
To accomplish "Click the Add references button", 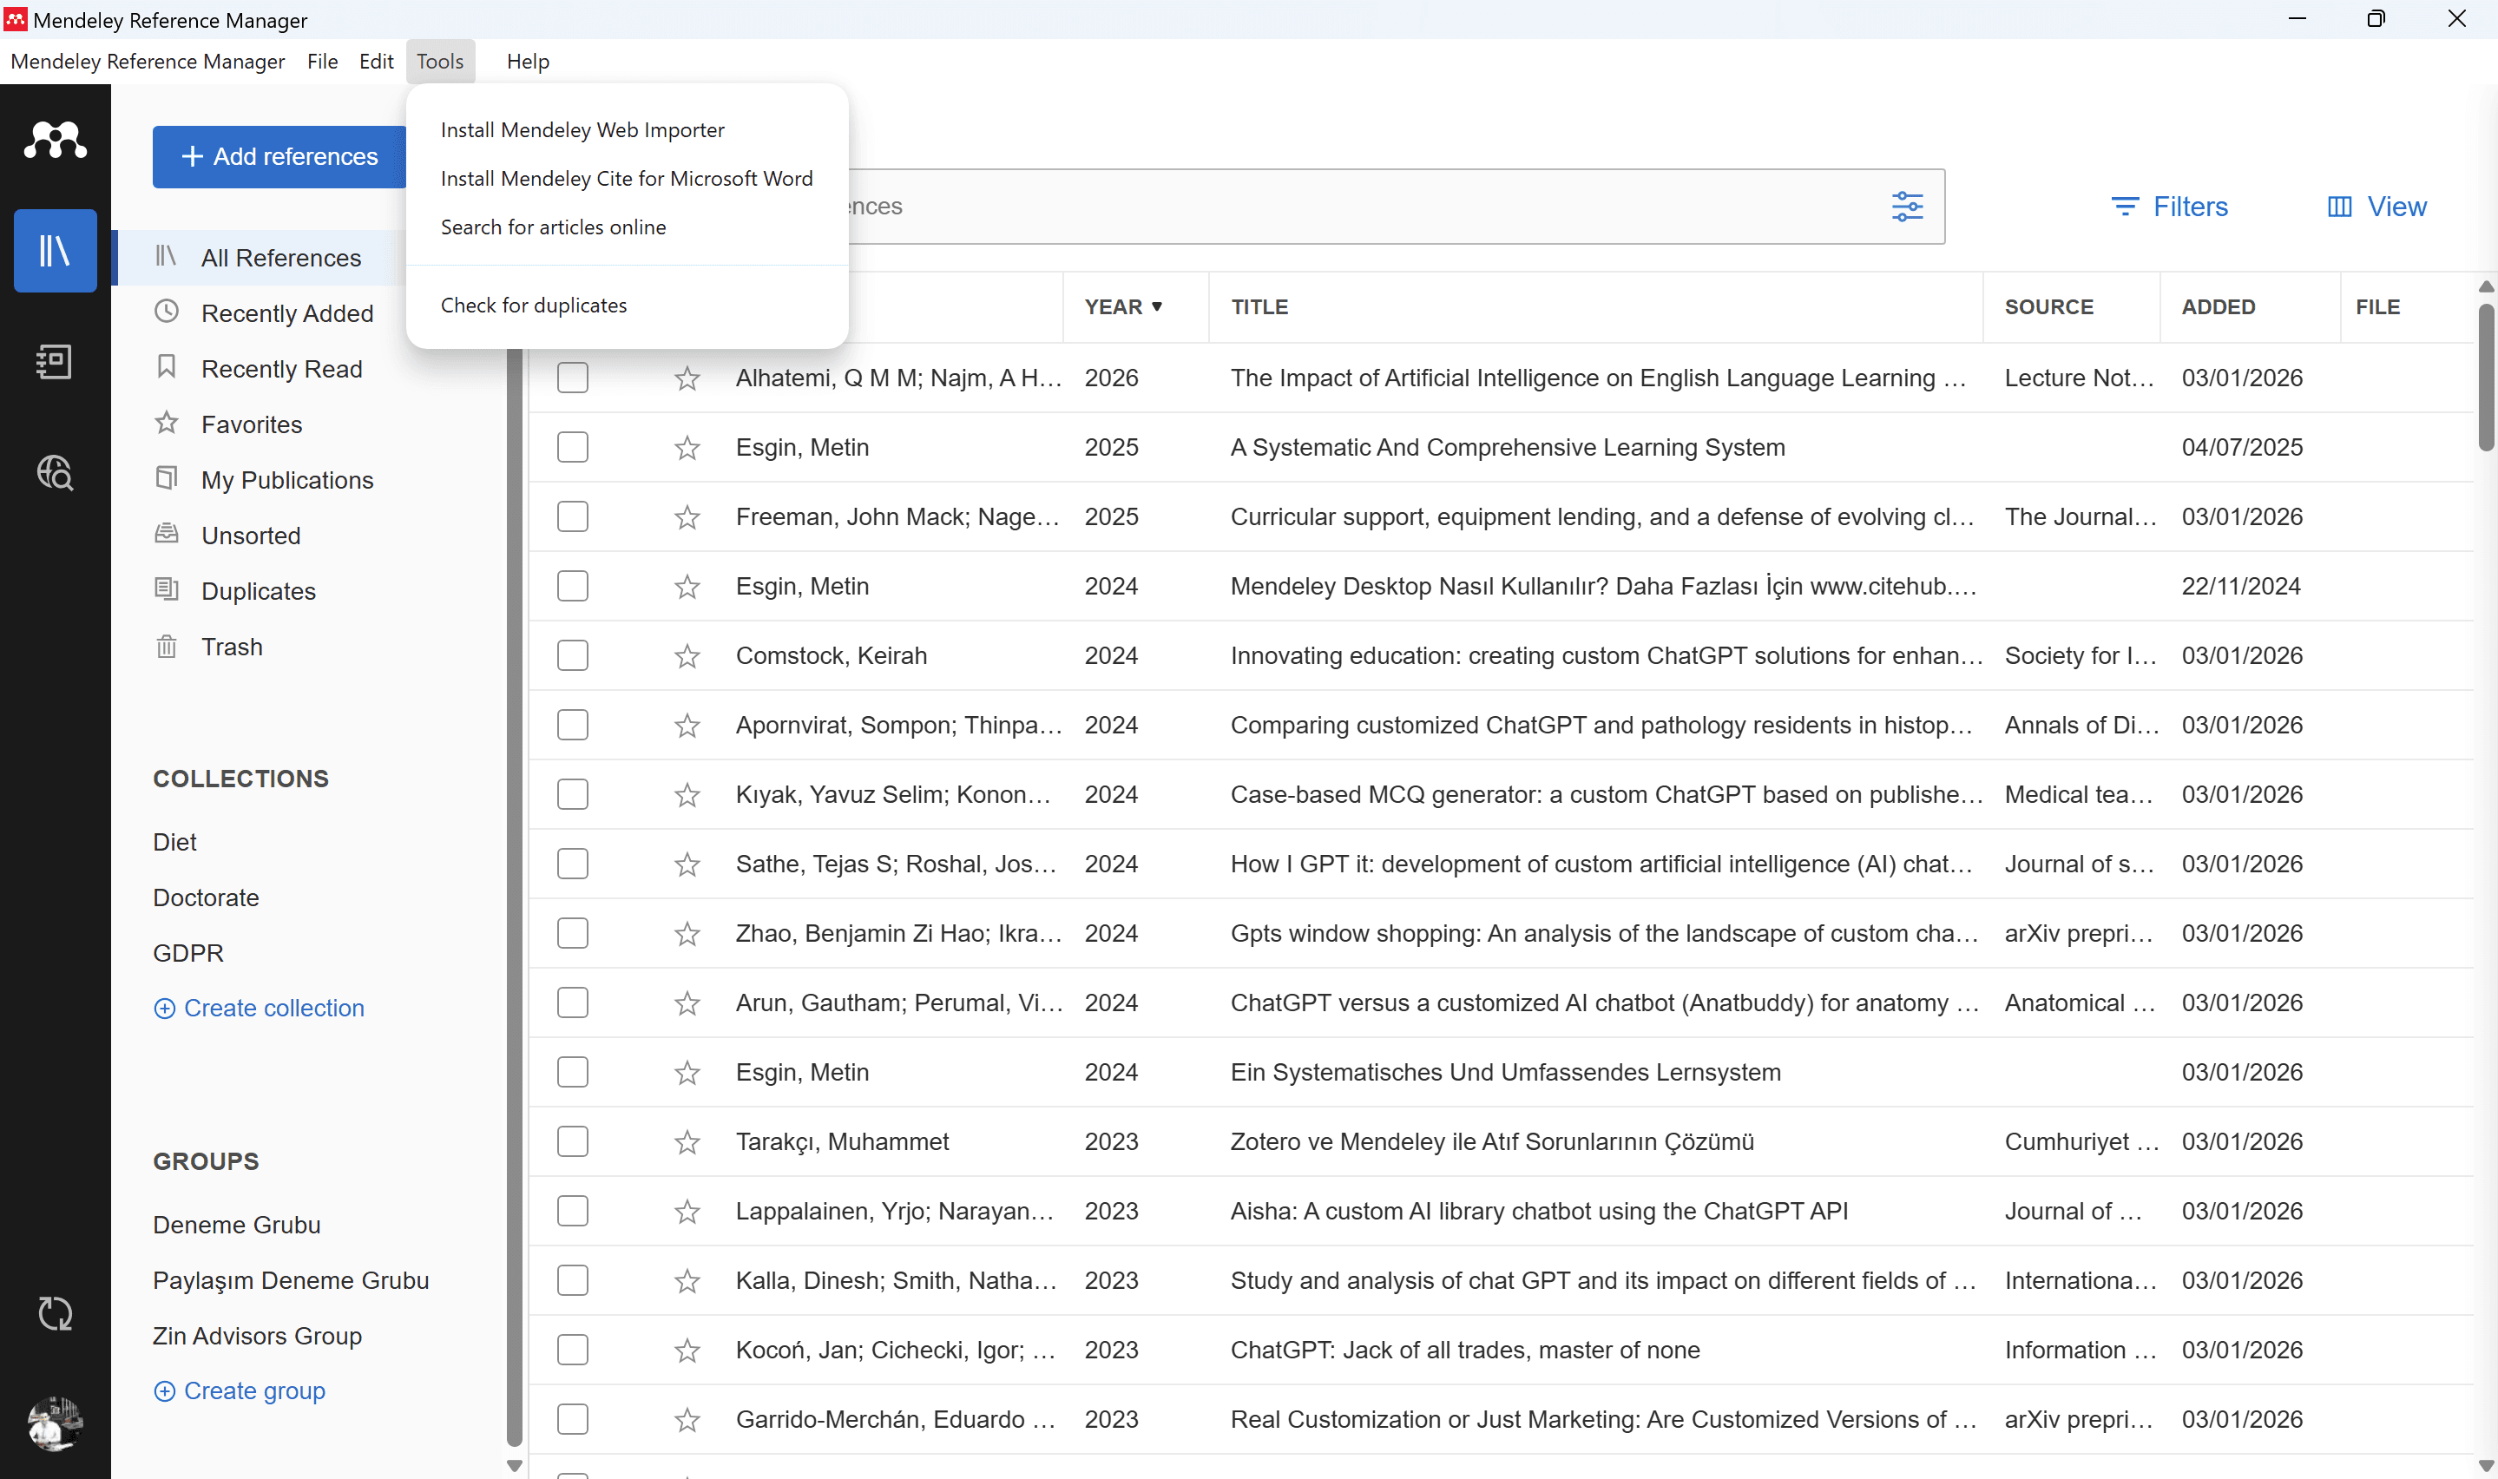I will click(279, 156).
